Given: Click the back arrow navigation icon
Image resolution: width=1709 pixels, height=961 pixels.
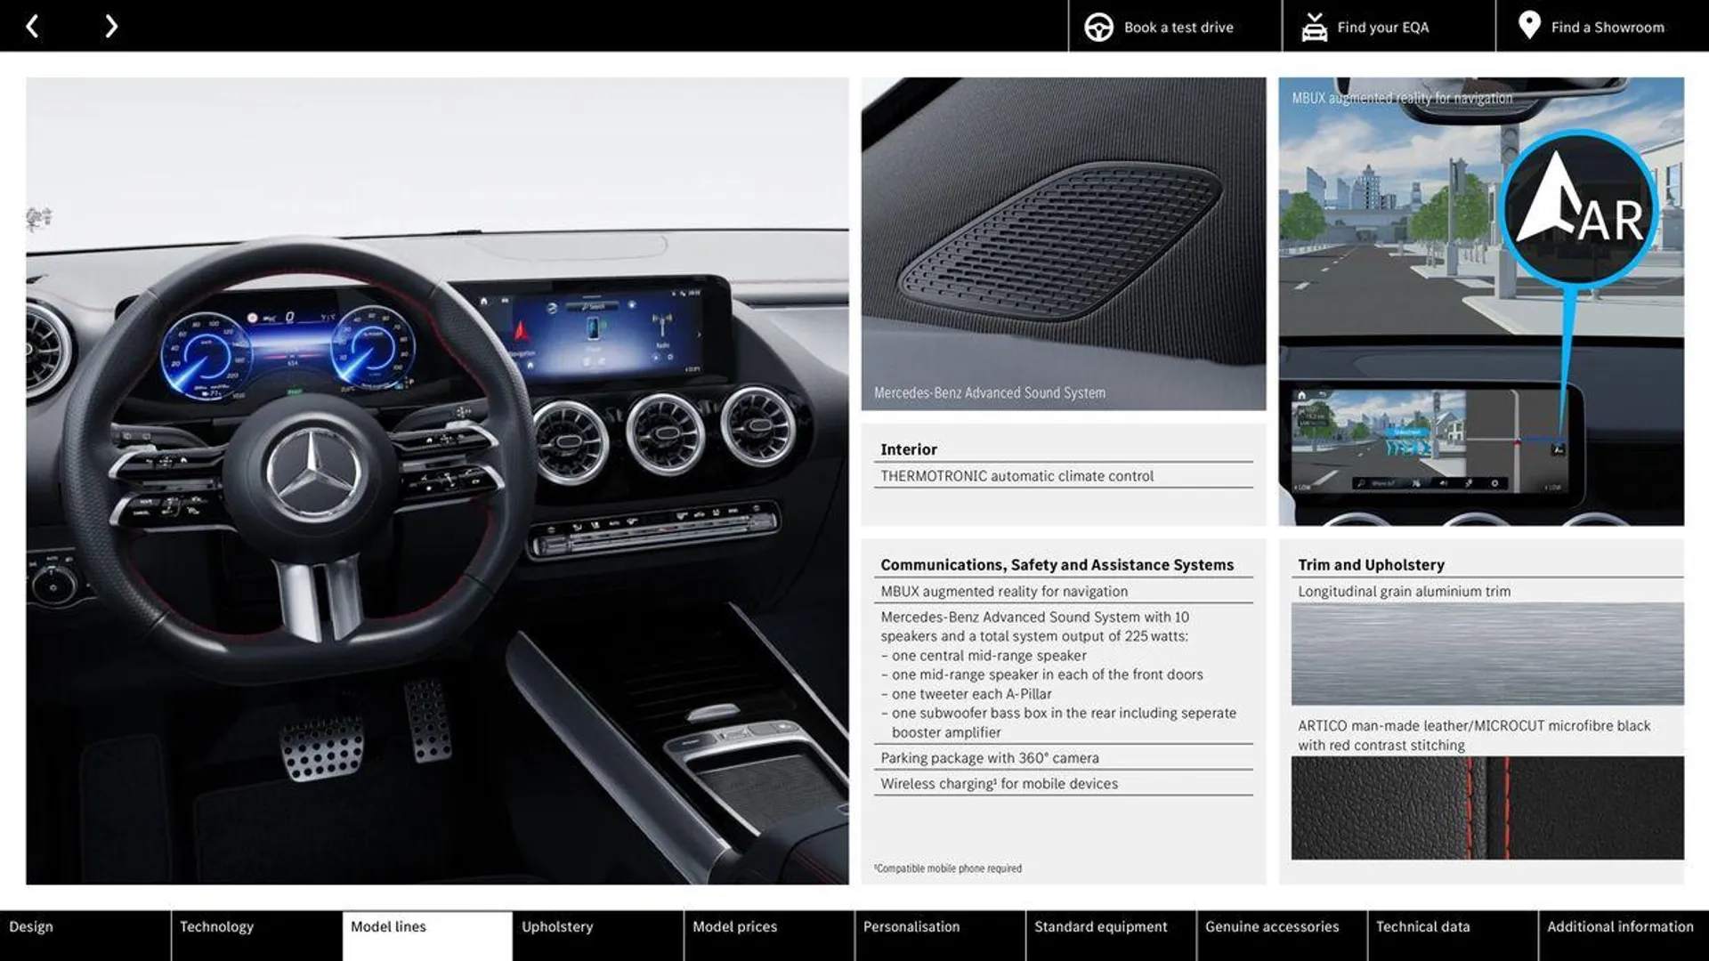Looking at the screenshot, I should tap(32, 26).
